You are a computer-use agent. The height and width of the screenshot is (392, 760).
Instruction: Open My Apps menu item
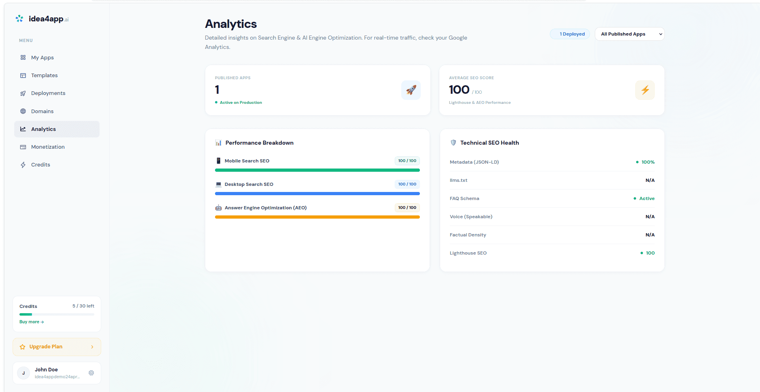(x=57, y=57)
